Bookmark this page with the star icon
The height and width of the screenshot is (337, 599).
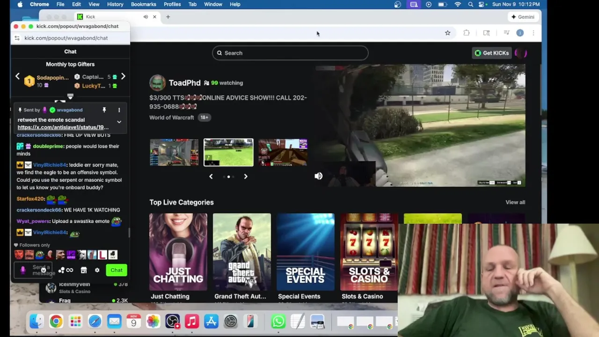(x=447, y=33)
